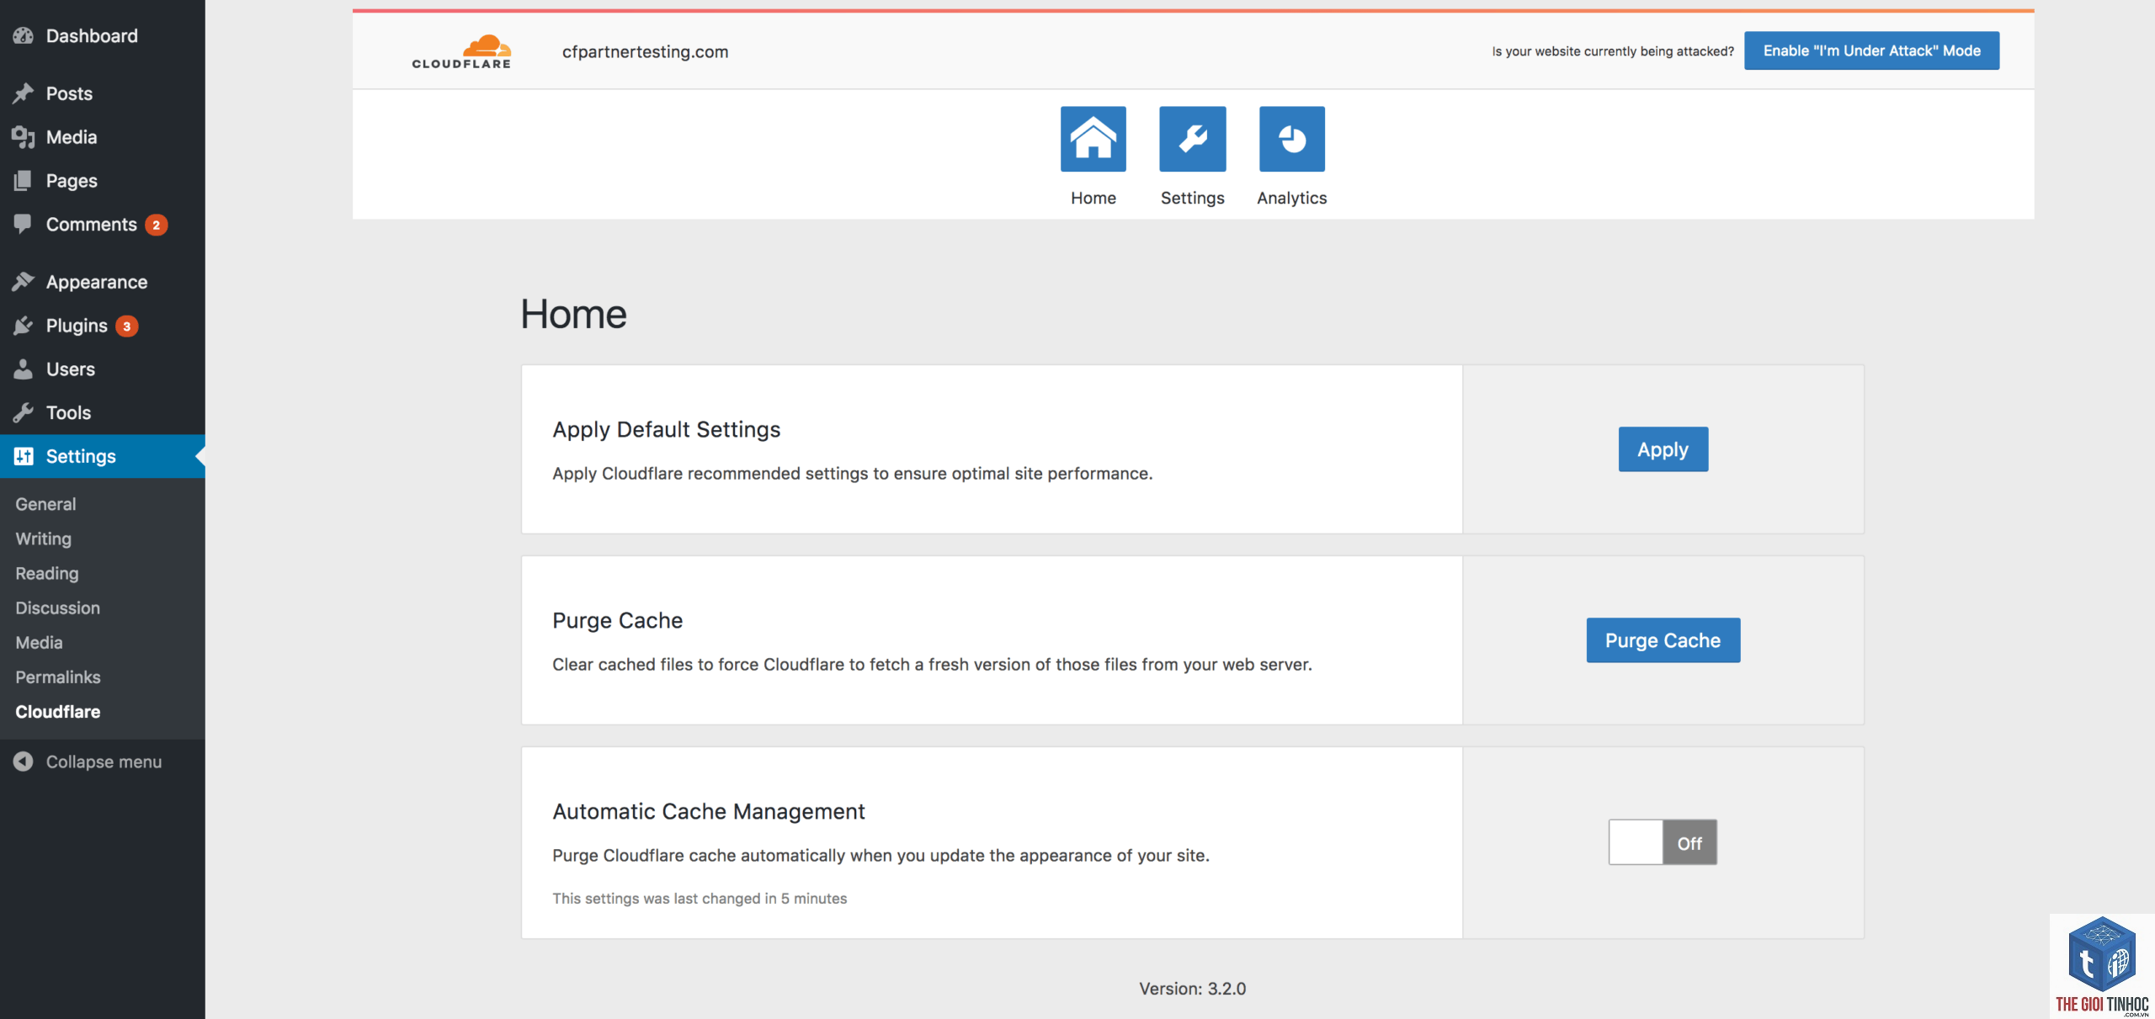Click the Dashboard gauge icon
Viewport: 2155px width, 1019px height.
tap(23, 35)
